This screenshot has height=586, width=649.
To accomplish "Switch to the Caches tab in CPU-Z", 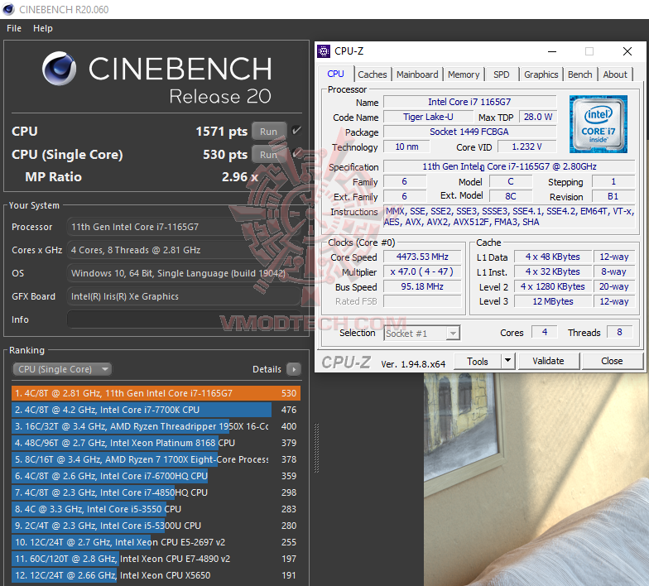I will coord(373,74).
